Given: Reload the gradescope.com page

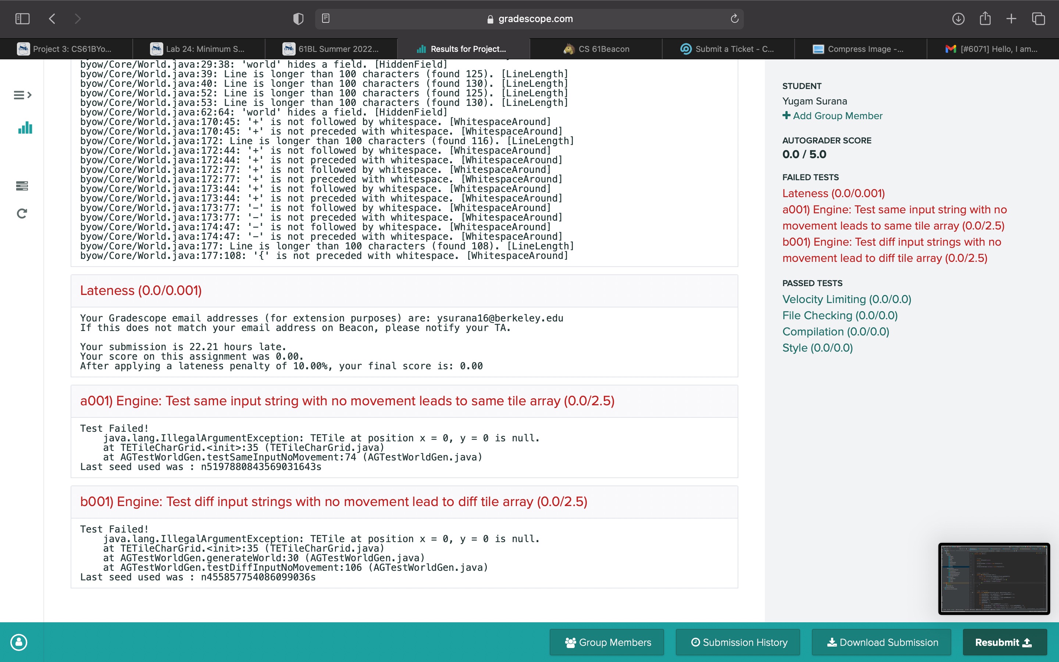Looking at the screenshot, I should 734,19.
